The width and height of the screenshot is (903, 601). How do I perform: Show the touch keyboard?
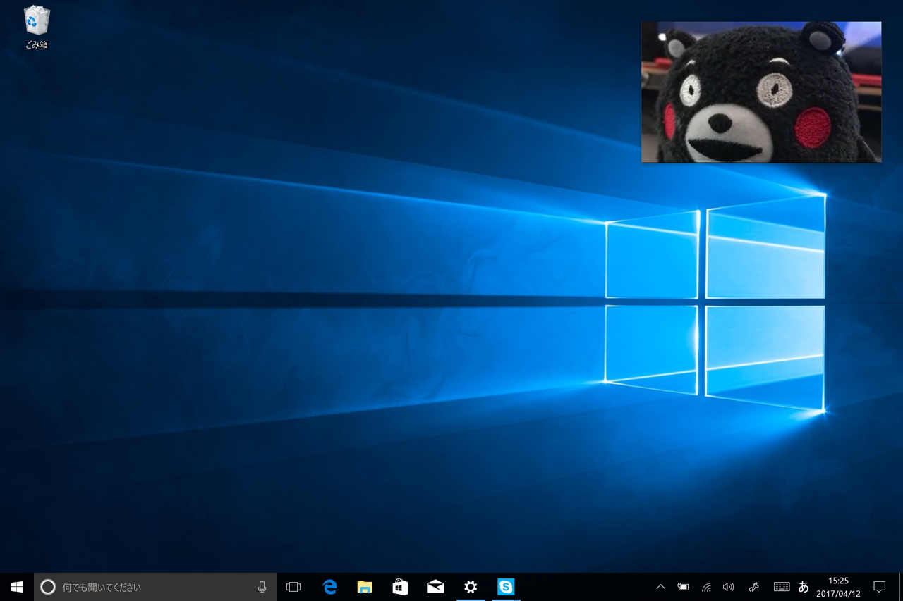pos(780,586)
